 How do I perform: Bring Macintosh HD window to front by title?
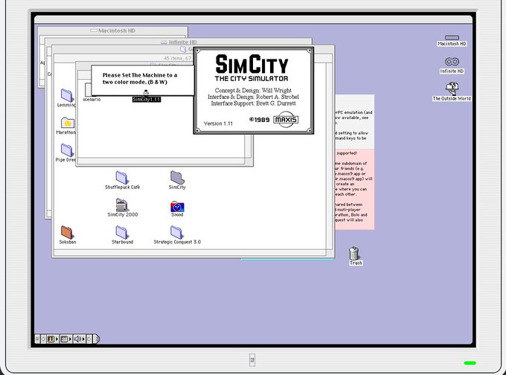point(117,31)
